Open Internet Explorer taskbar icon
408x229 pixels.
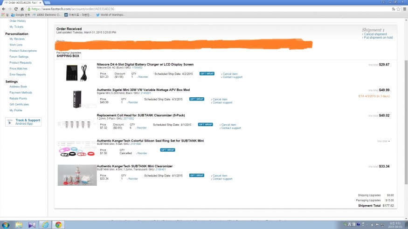click(x=45, y=225)
